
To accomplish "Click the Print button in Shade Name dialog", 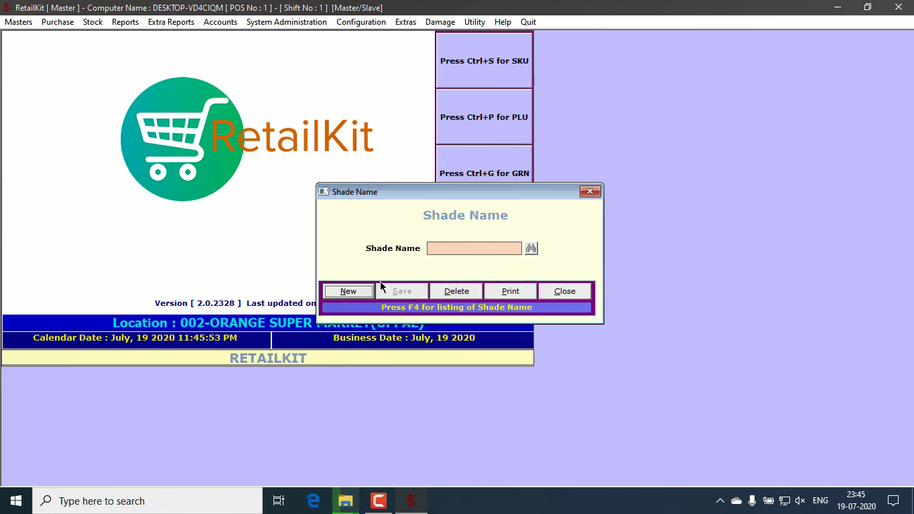I will coord(511,291).
